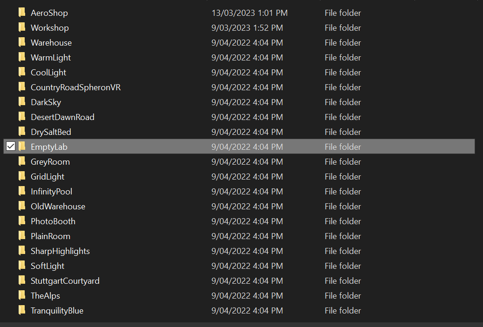Open the DesertDawnRoad folder icon
Image resolution: width=483 pixels, height=327 pixels.
click(x=21, y=117)
